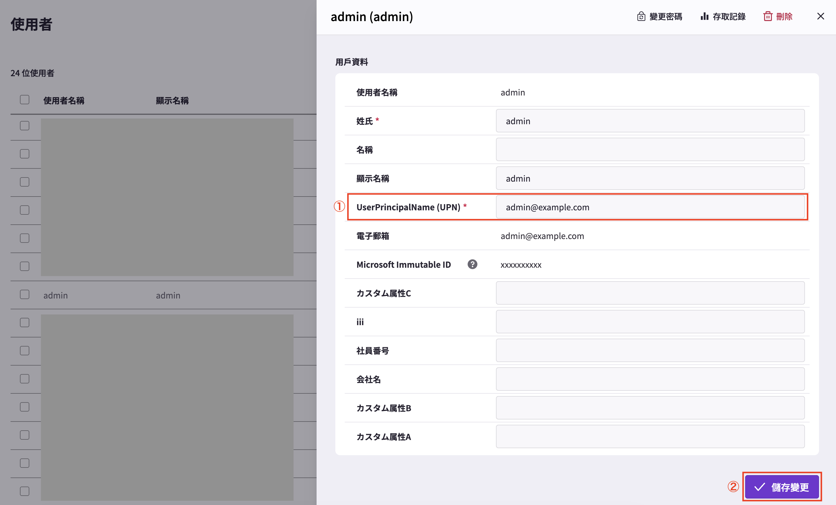
Task: Check the admin row checkbox
Action: [x=24, y=294]
